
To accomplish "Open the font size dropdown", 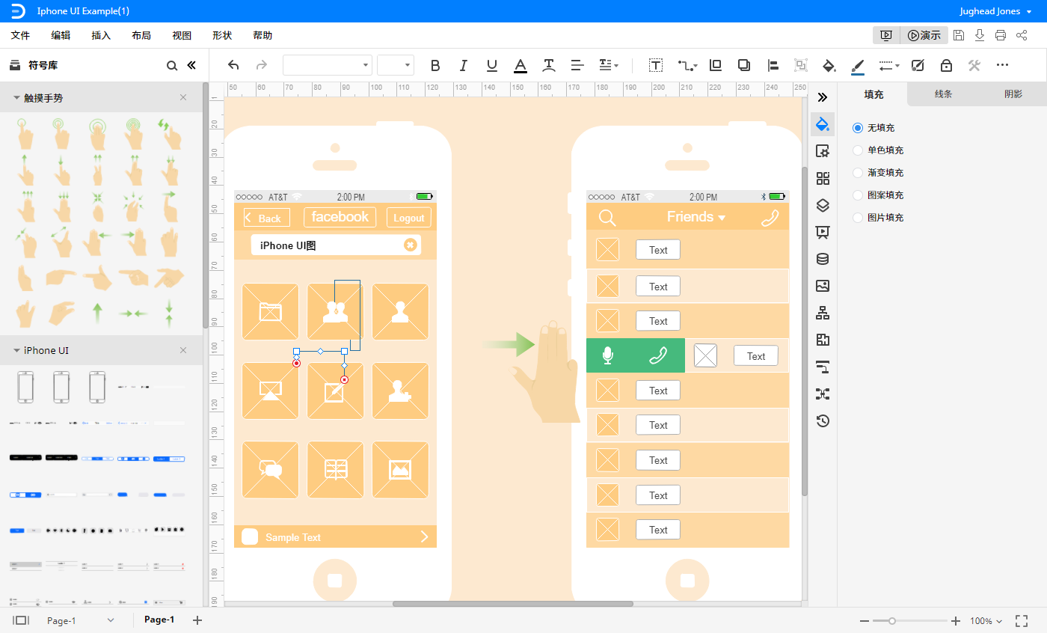I will coord(396,65).
